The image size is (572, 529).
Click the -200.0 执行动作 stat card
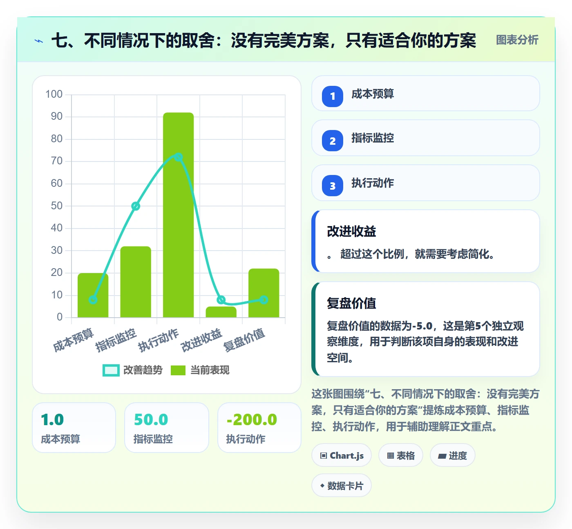tap(259, 428)
